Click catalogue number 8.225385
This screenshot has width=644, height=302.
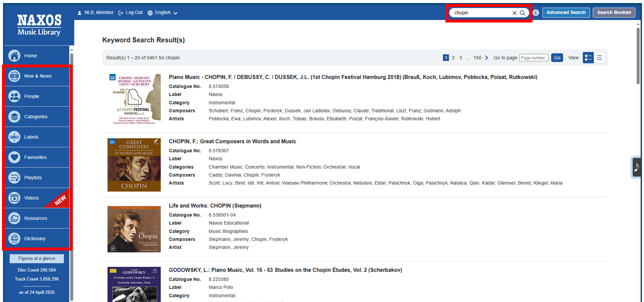point(219,279)
